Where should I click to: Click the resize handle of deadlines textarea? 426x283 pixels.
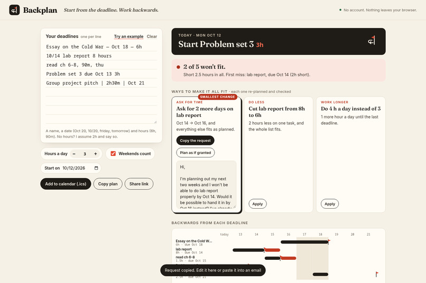coord(155,122)
